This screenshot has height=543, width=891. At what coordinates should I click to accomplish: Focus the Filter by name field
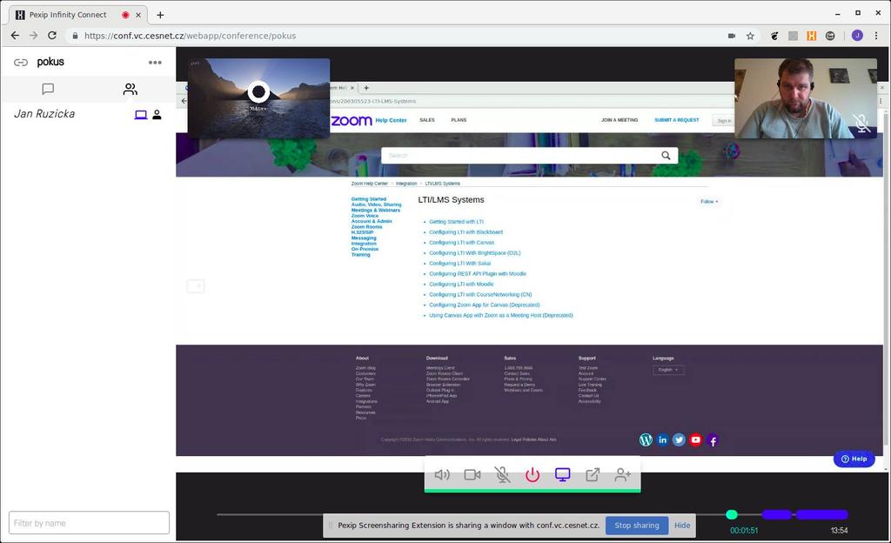pyautogui.click(x=90, y=523)
